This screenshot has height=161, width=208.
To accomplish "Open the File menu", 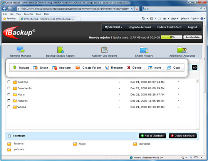I will 5,14.
